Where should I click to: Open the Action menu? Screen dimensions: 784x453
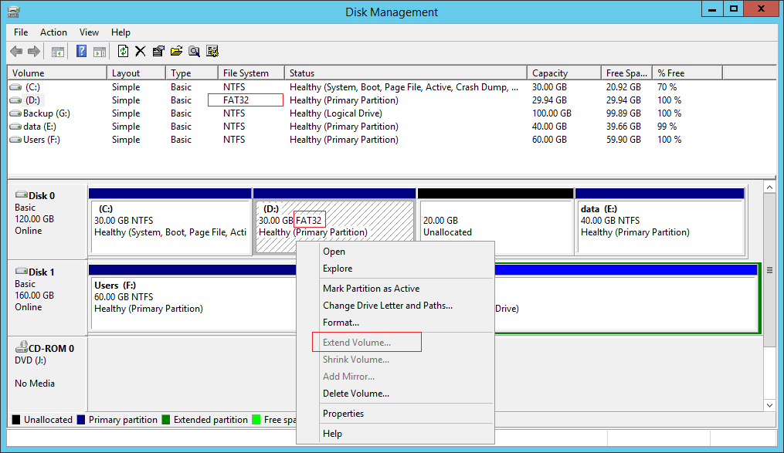tap(53, 32)
